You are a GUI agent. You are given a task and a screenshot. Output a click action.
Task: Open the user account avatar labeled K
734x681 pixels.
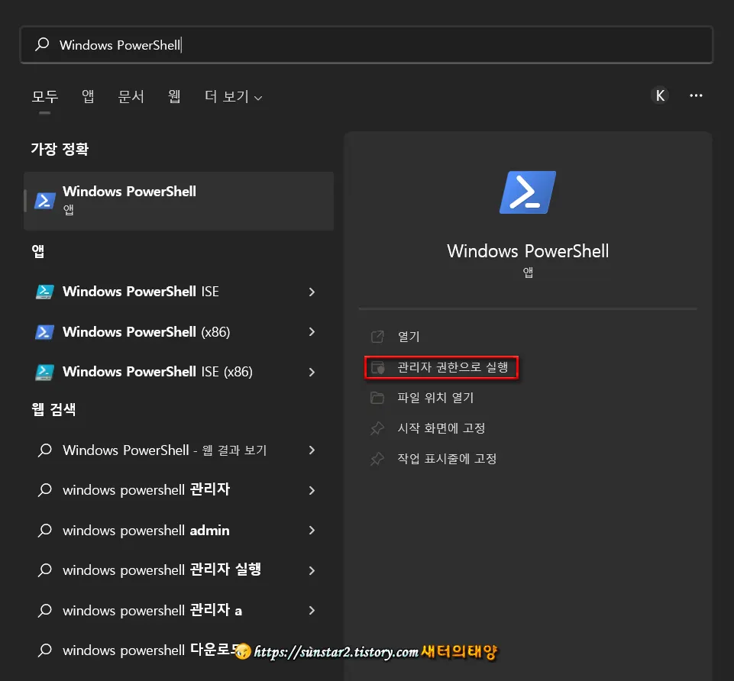point(659,95)
